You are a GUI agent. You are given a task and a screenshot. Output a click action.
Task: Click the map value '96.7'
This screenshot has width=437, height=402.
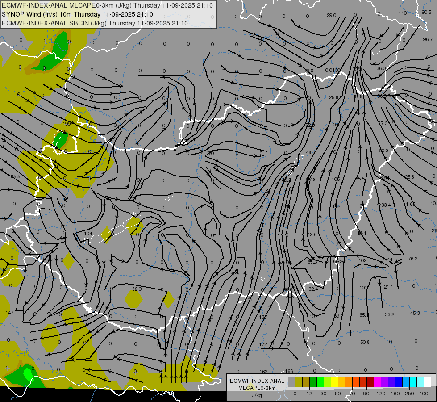click(x=428, y=39)
